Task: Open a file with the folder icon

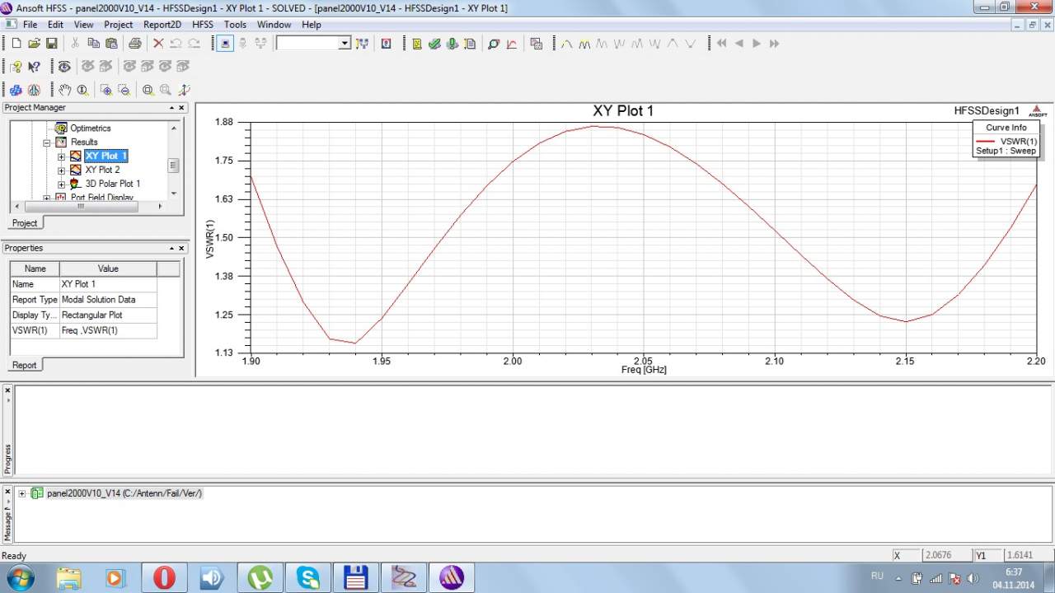Action: (x=34, y=44)
